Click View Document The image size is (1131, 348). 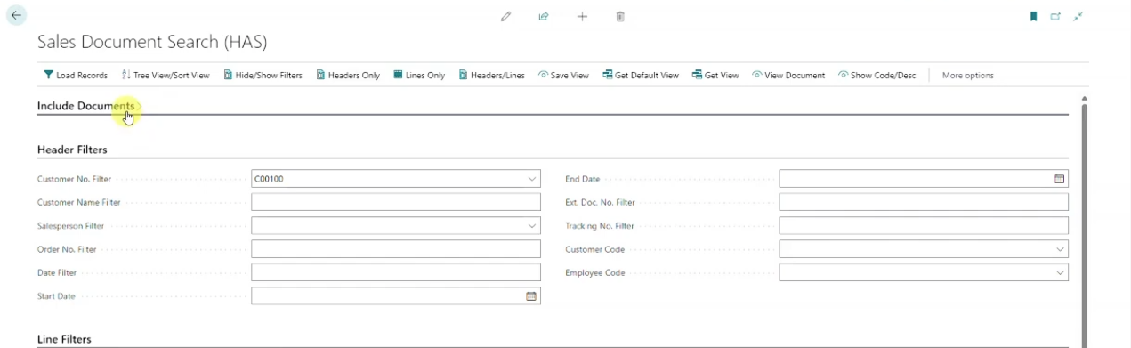pyautogui.click(x=788, y=75)
